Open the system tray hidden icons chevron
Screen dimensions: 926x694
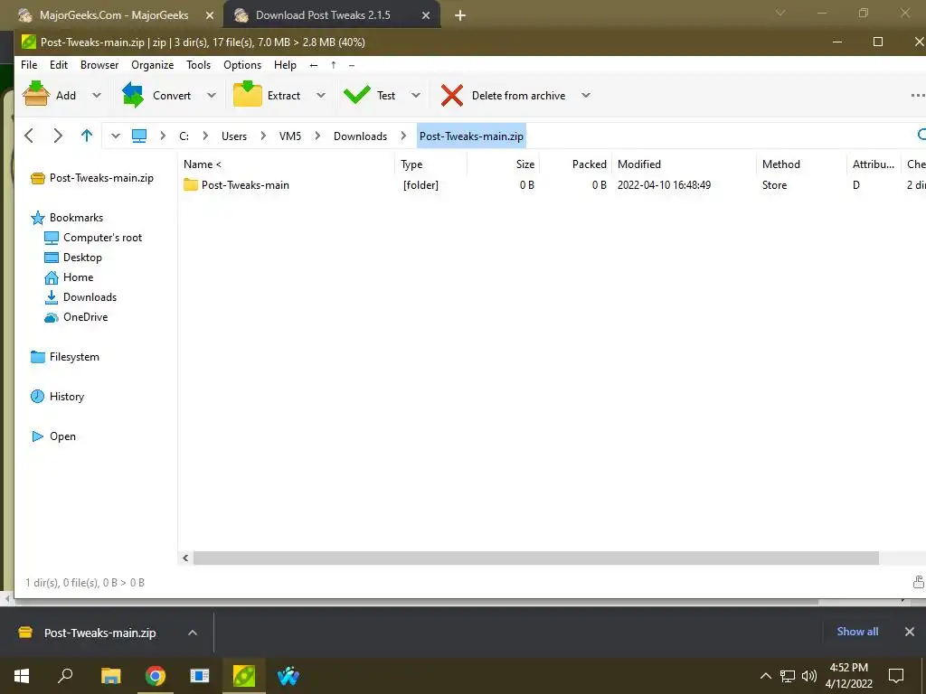pyautogui.click(x=765, y=676)
